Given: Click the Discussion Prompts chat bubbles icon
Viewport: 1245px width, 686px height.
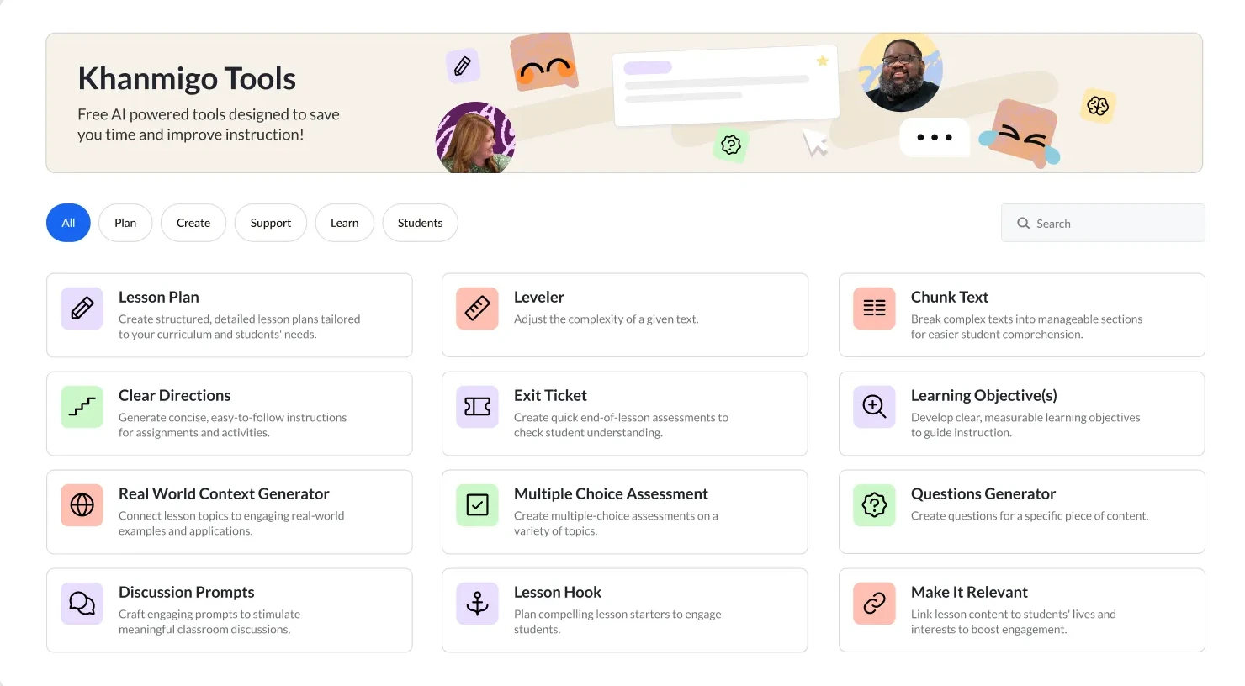Looking at the screenshot, I should tap(82, 603).
